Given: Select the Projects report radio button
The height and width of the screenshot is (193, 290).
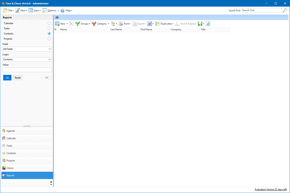Looking at the screenshot, I should (x=49, y=39).
